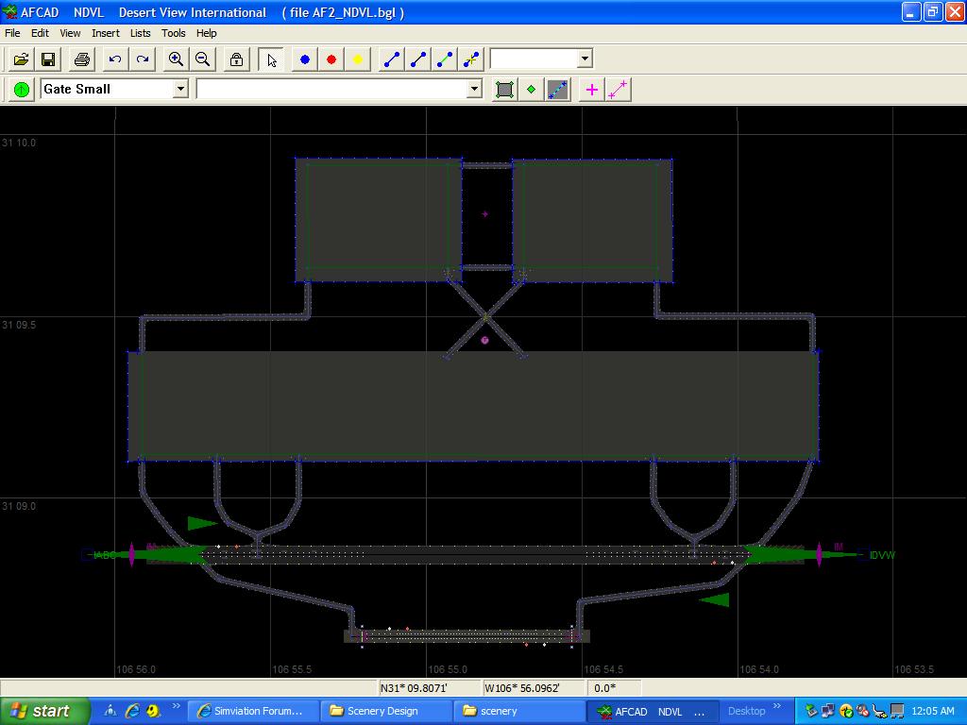Open the empty dropdown in top toolbar

(x=585, y=59)
